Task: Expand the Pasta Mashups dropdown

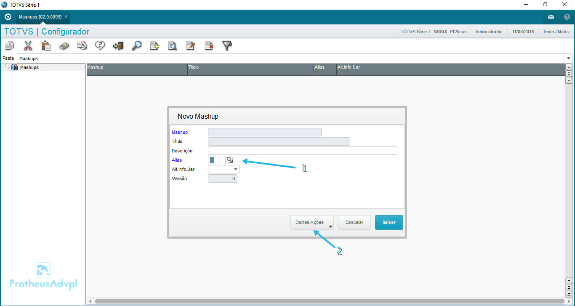Action: pyautogui.click(x=569, y=59)
